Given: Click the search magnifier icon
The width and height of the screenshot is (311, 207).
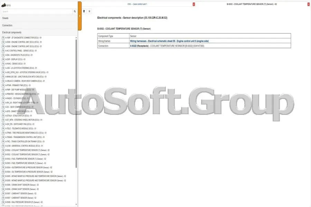Looking at the screenshot, I should [x=75, y=11].
